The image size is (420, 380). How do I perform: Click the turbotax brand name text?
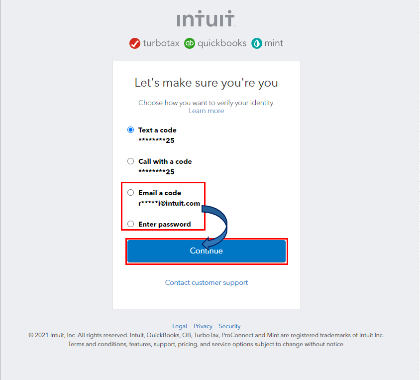161,43
